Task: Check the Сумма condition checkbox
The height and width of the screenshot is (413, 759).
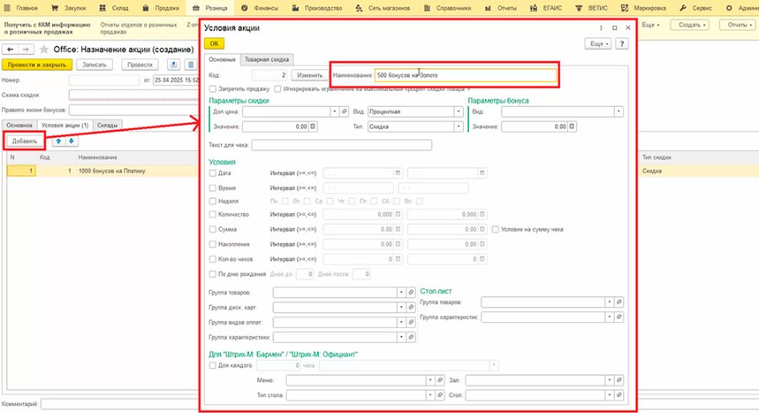Action: click(213, 229)
